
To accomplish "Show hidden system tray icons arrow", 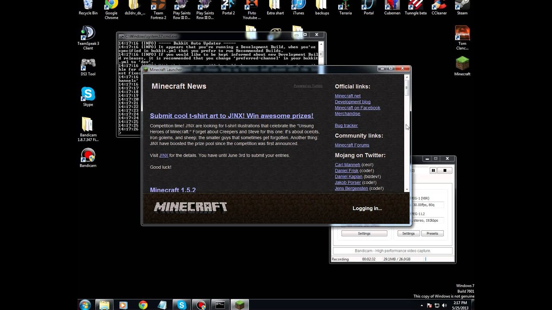I will [x=422, y=305].
